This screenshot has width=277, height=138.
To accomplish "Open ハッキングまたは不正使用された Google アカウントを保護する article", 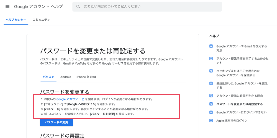I will pos(238,73).
